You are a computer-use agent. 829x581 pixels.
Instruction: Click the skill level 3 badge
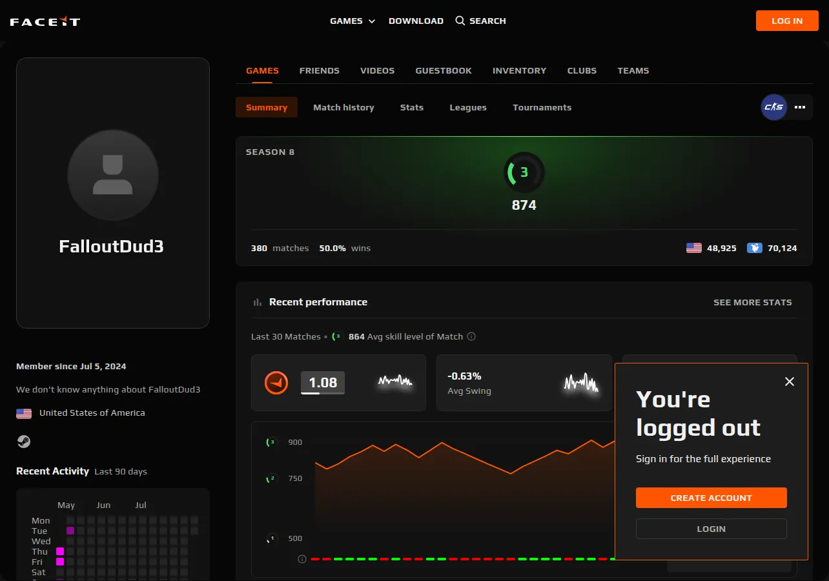point(524,172)
